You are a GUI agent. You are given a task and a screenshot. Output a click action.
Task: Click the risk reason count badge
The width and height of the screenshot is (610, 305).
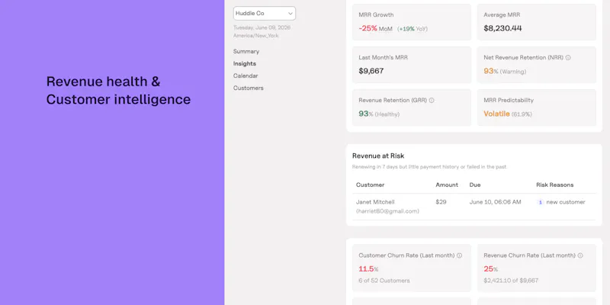(540, 202)
